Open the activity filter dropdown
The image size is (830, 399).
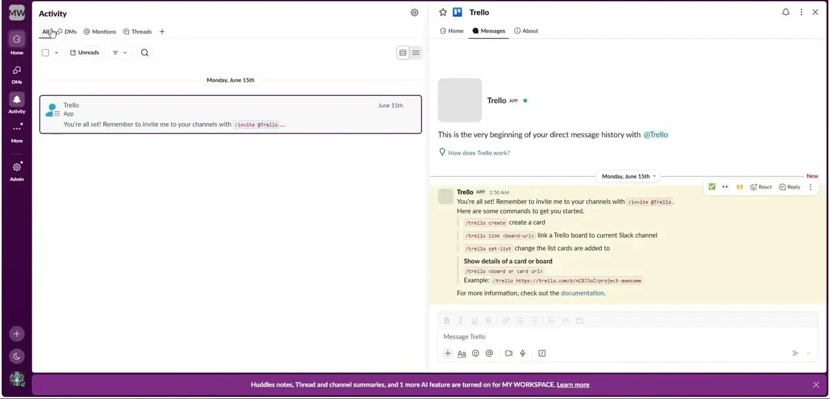(x=119, y=53)
